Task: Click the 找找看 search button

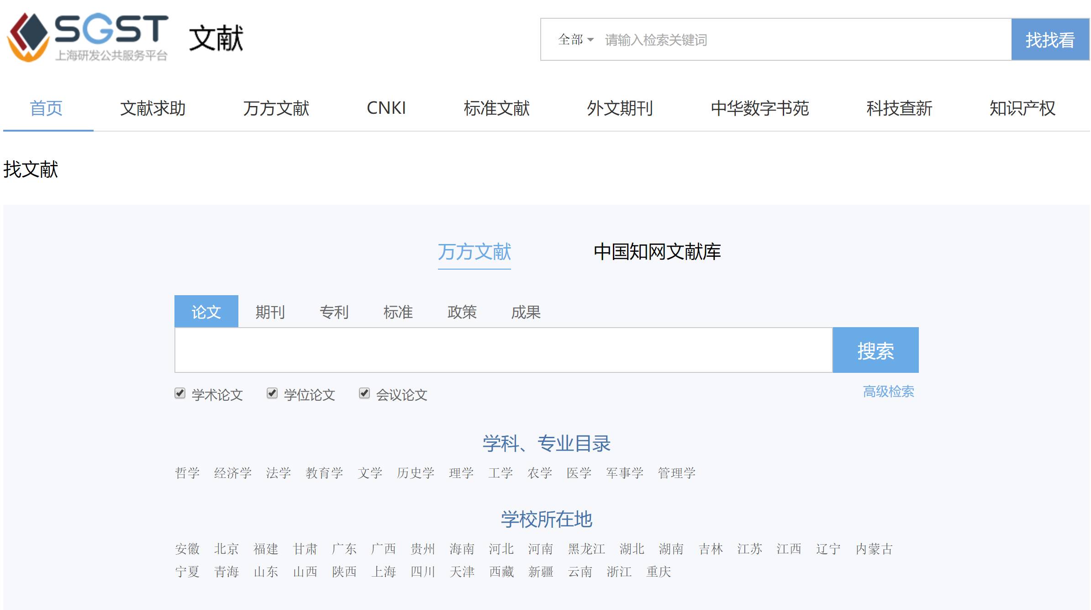Action: [x=1050, y=40]
